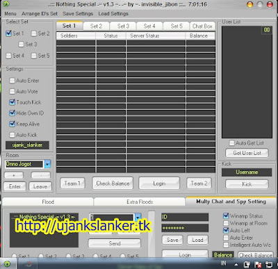The image size is (278, 269).
Task: Open the Chat Box tab
Action: tap(202, 26)
